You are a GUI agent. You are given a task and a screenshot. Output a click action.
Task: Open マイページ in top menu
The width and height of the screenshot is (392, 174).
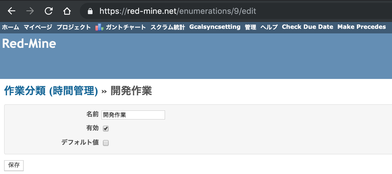coord(38,27)
